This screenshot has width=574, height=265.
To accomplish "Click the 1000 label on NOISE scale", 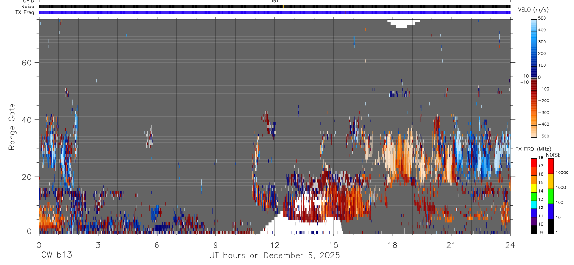I will [x=560, y=187].
